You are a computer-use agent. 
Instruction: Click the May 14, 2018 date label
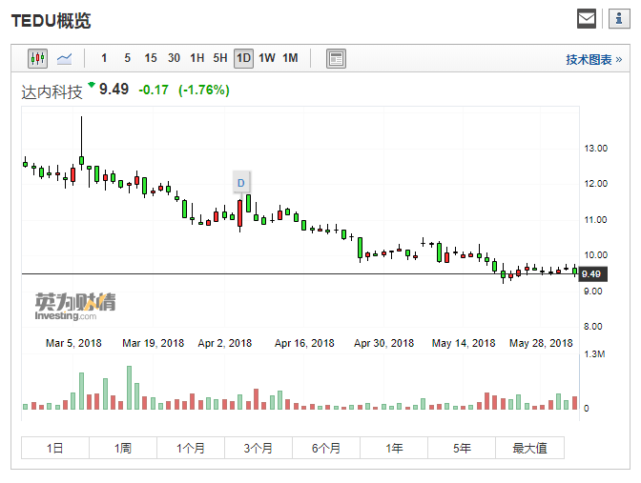464,343
